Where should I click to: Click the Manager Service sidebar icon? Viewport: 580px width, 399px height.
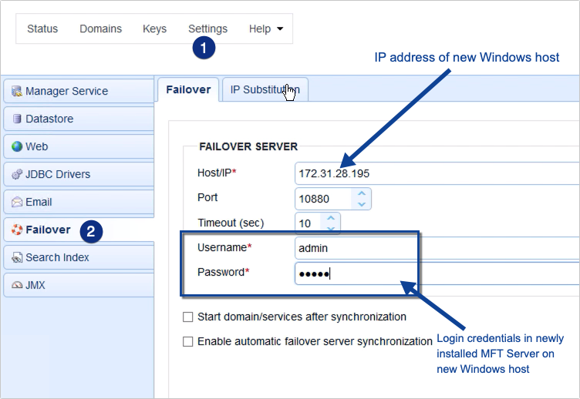point(17,91)
